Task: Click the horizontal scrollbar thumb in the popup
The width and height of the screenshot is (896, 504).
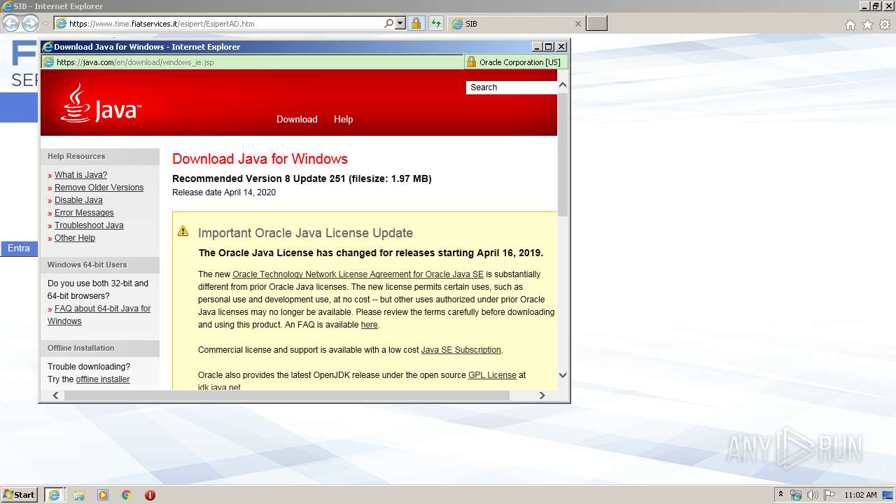Action: [287, 395]
